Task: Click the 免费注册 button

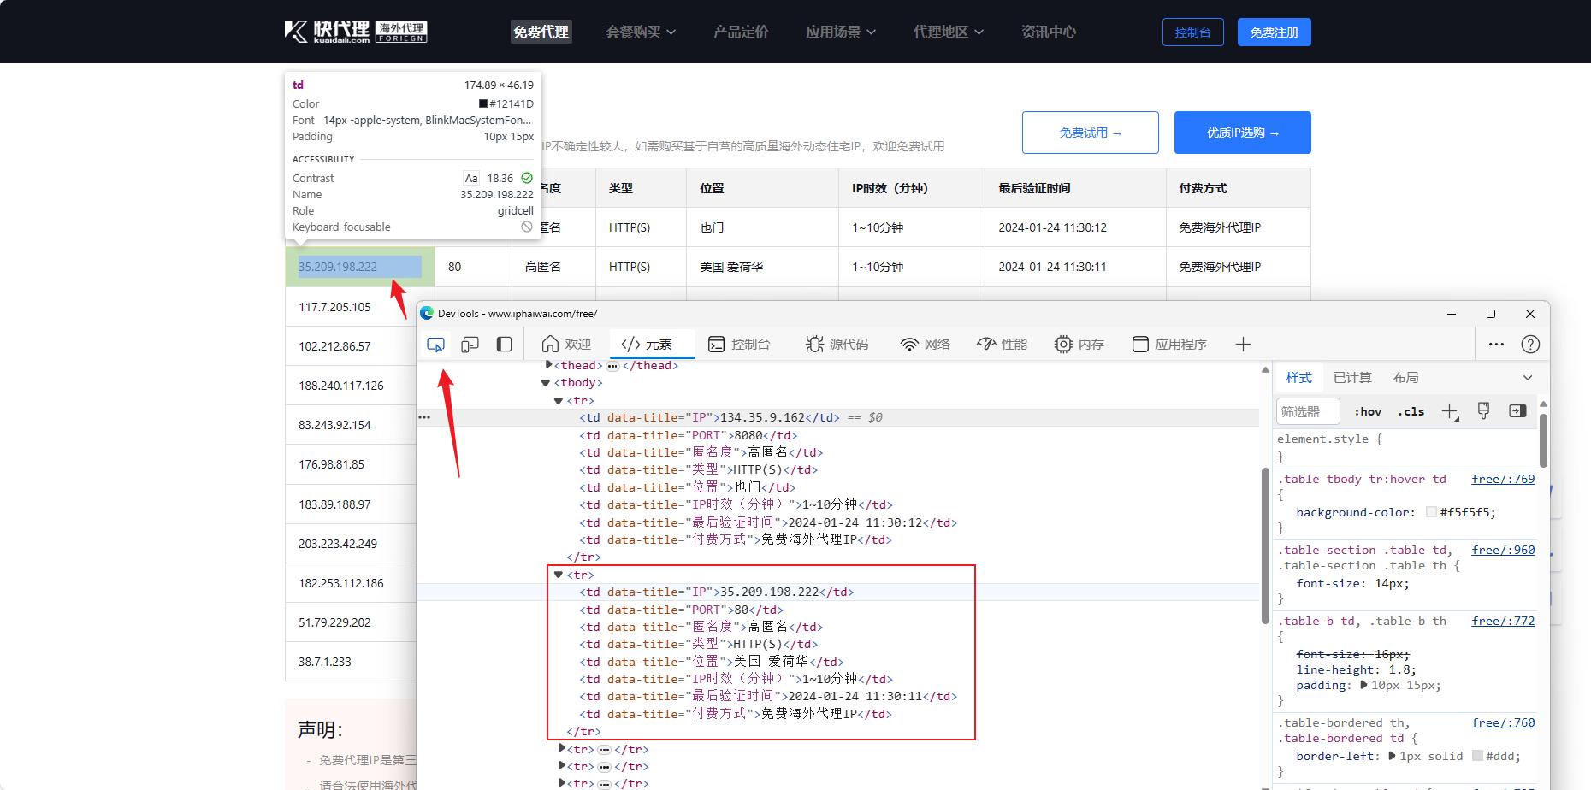Action: (1274, 32)
